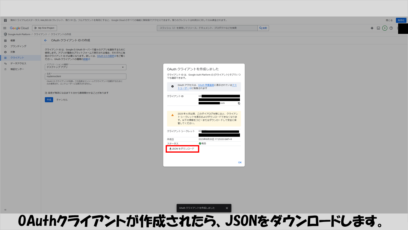
Task: Expand the アプリケーションの種類 dropdown
Action: pos(85,67)
